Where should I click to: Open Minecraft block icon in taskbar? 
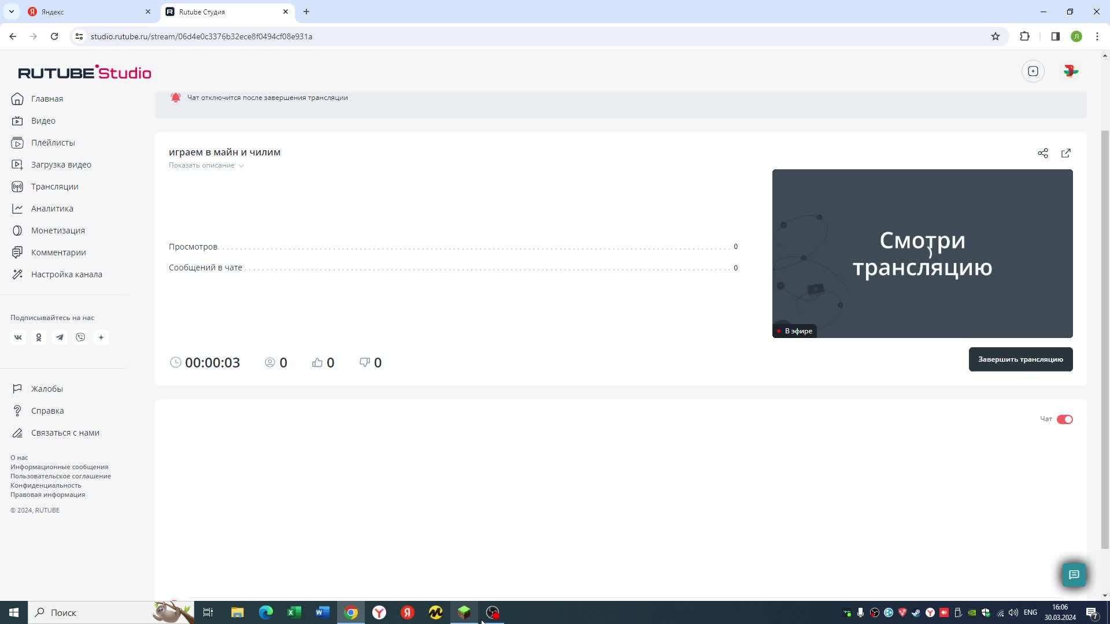point(464,612)
